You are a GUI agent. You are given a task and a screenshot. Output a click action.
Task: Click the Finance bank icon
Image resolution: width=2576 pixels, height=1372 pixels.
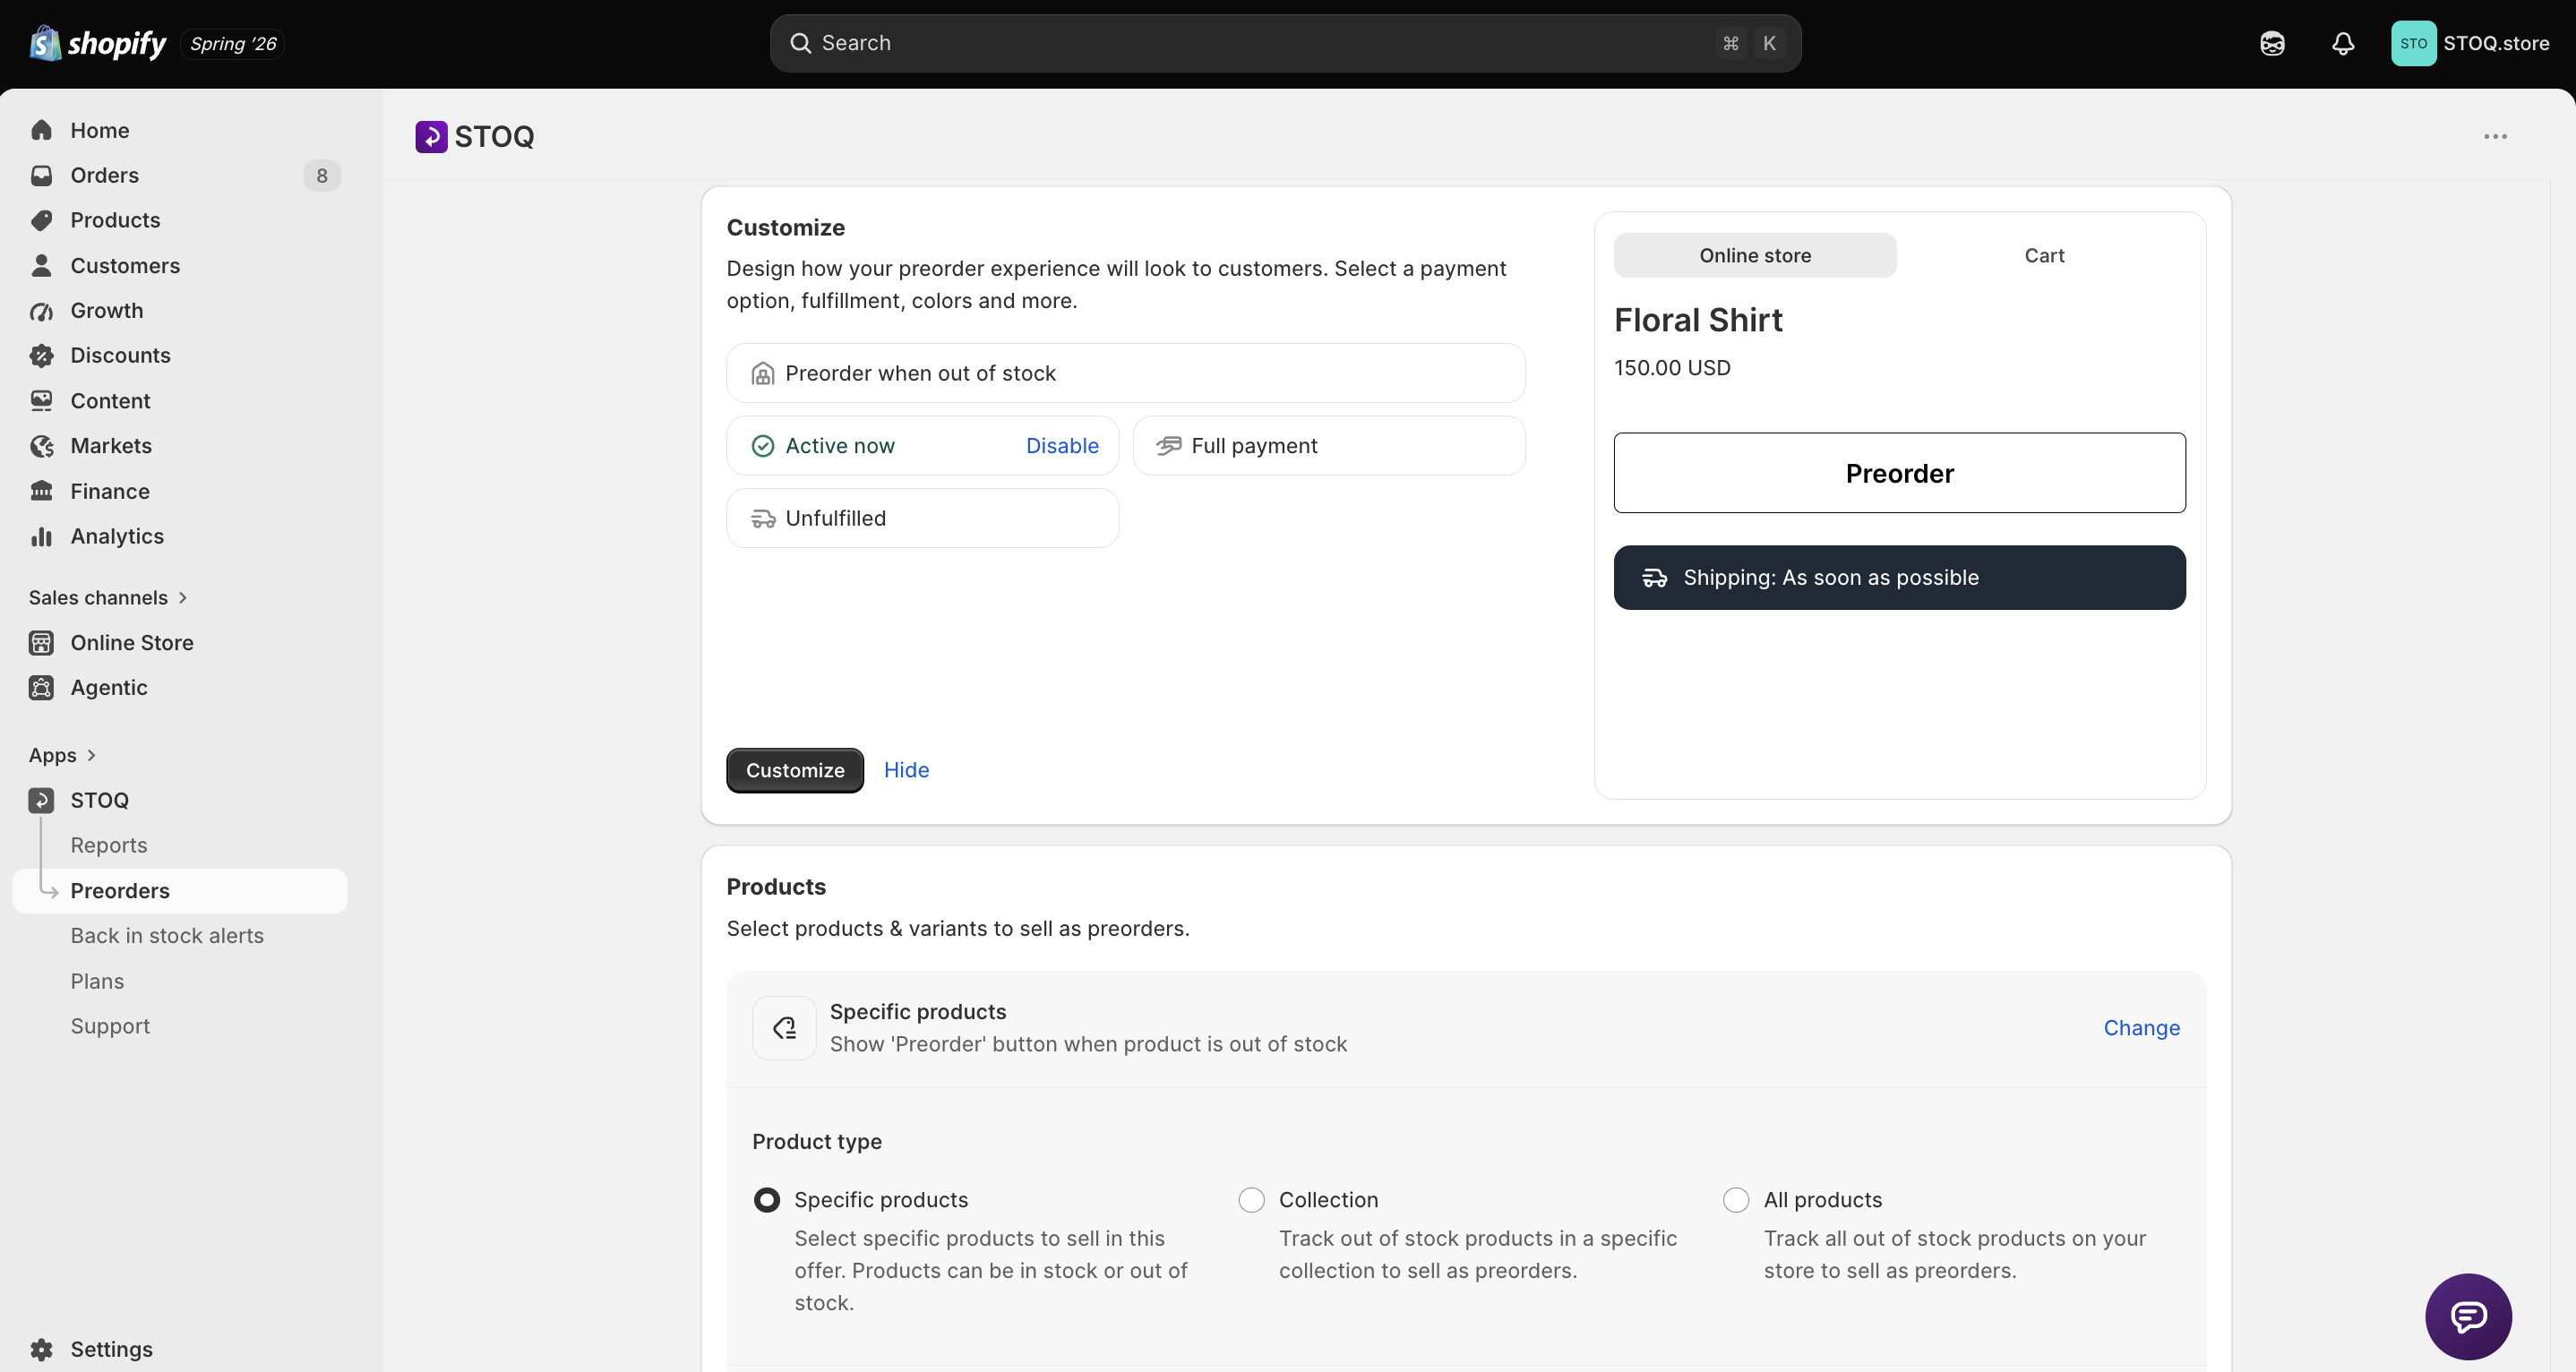pyautogui.click(x=41, y=491)
